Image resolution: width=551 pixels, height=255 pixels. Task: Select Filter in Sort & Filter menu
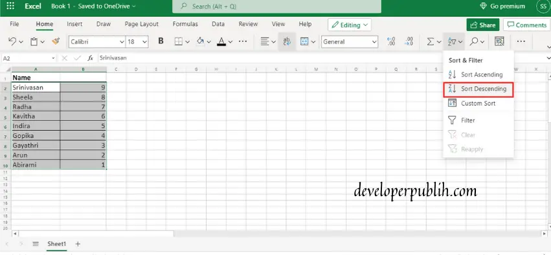[x=478, y=120]
